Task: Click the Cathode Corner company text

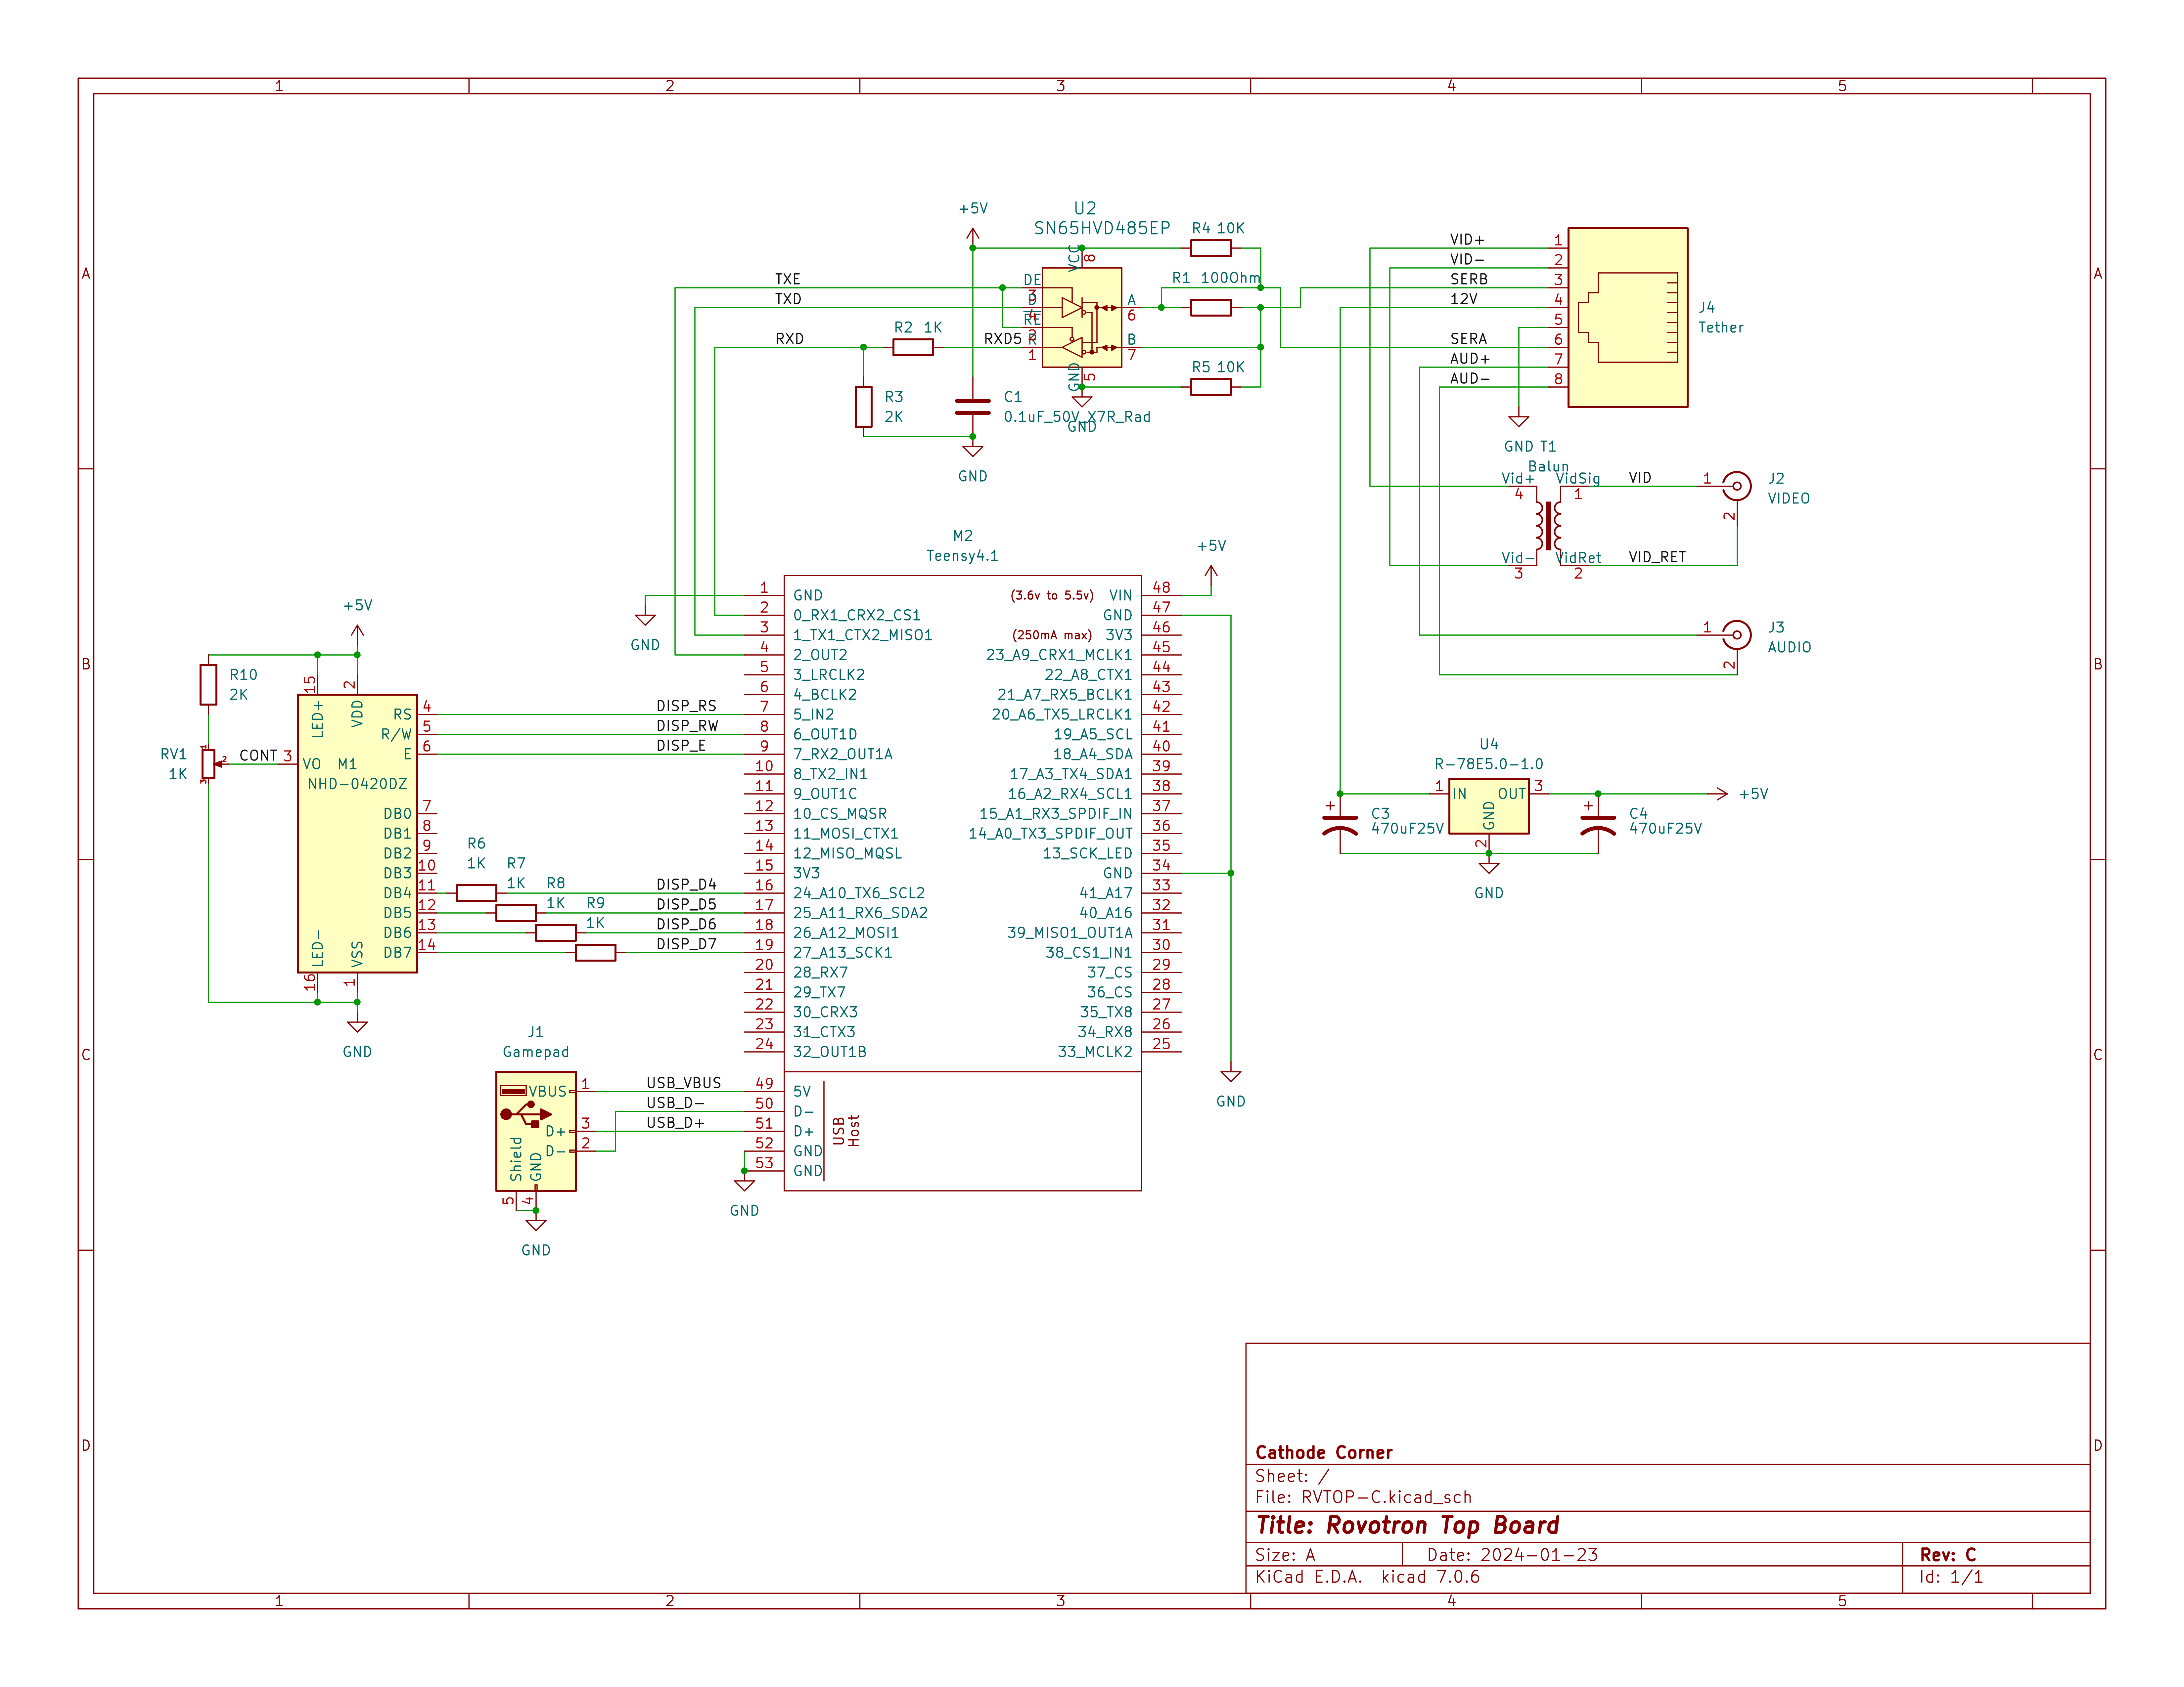Action: pos(1324,1453)
